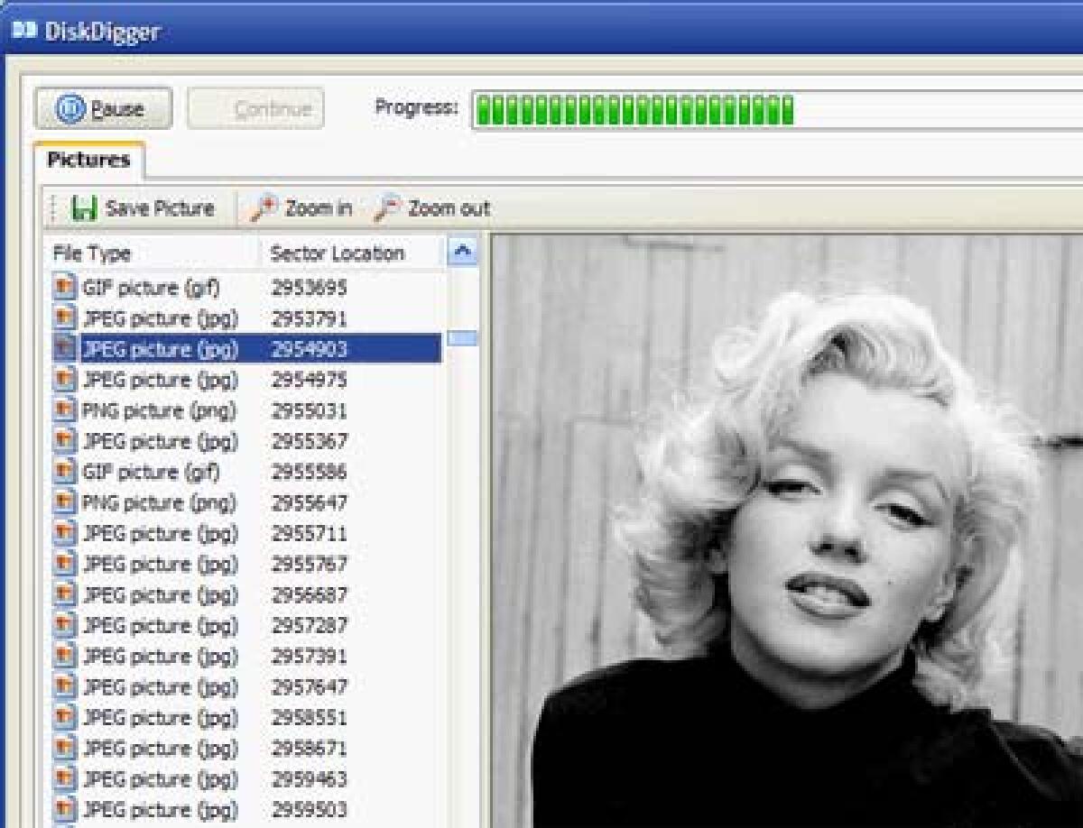Select the JPEG picture row at sector 2957287
Viewport: 1083px width, 828px height.
coord(245,625)
